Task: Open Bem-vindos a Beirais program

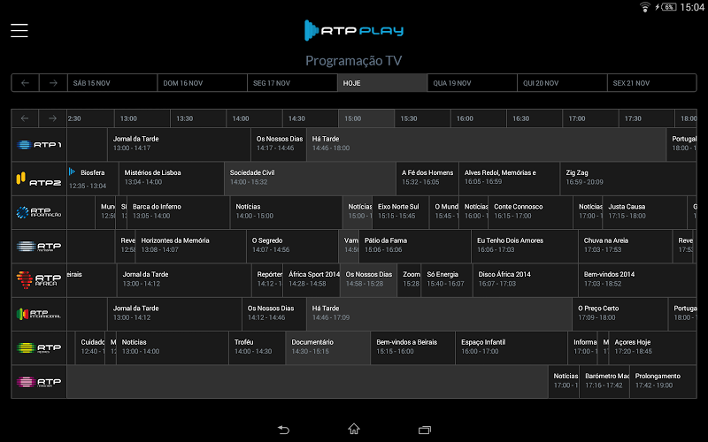Action: coord(412,347)
